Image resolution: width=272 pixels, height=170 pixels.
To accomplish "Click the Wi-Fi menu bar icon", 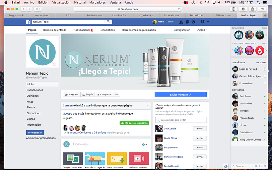I will tap(207, 2).
